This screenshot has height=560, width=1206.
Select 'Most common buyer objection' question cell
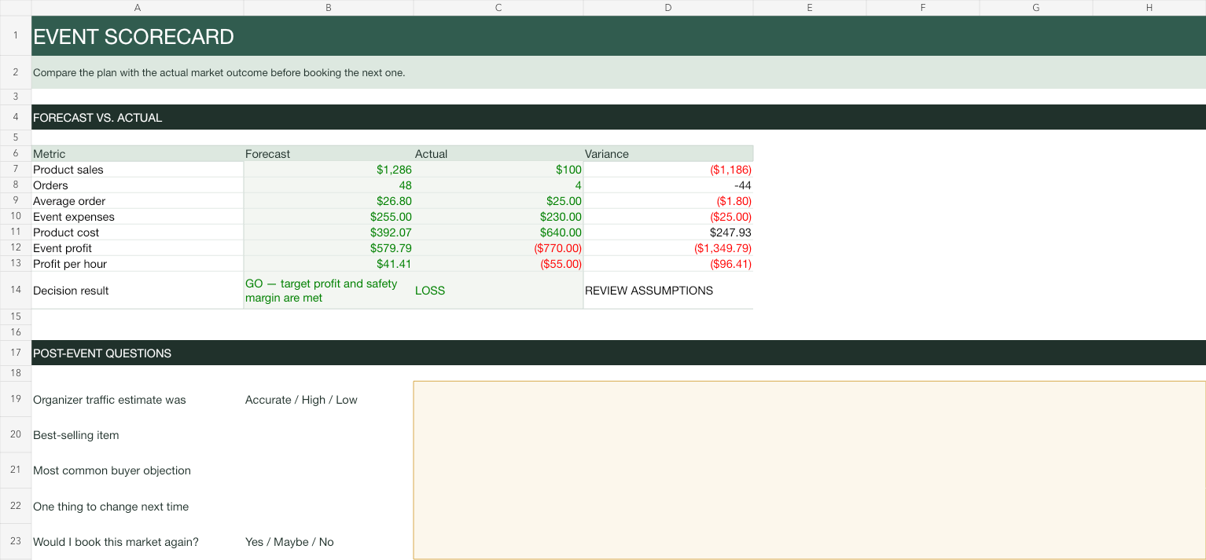[138, 470]
